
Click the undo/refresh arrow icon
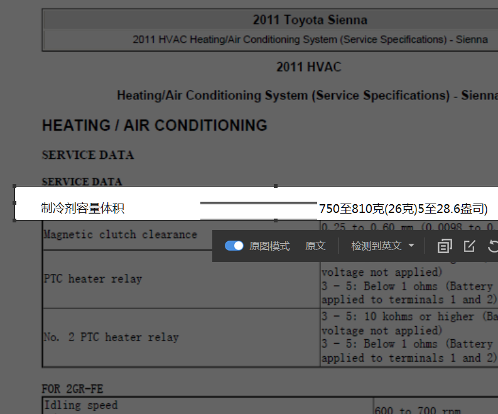(492, 246)
